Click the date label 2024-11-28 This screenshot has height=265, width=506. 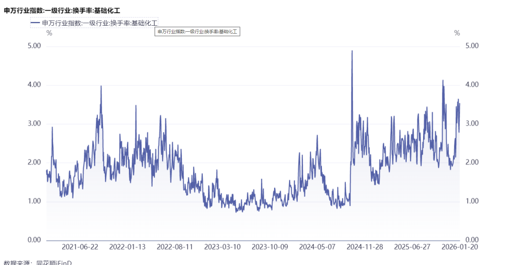(365, 247)
